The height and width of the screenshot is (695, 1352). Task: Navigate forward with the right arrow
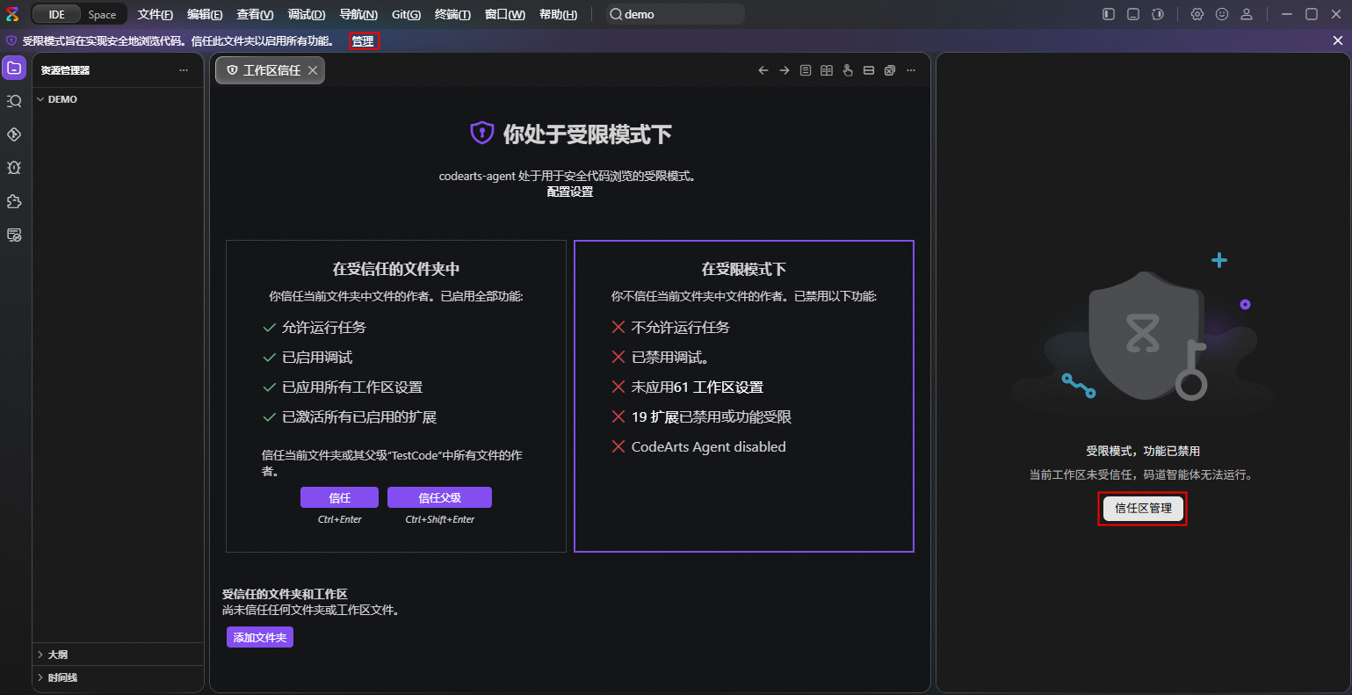(784, 70)
